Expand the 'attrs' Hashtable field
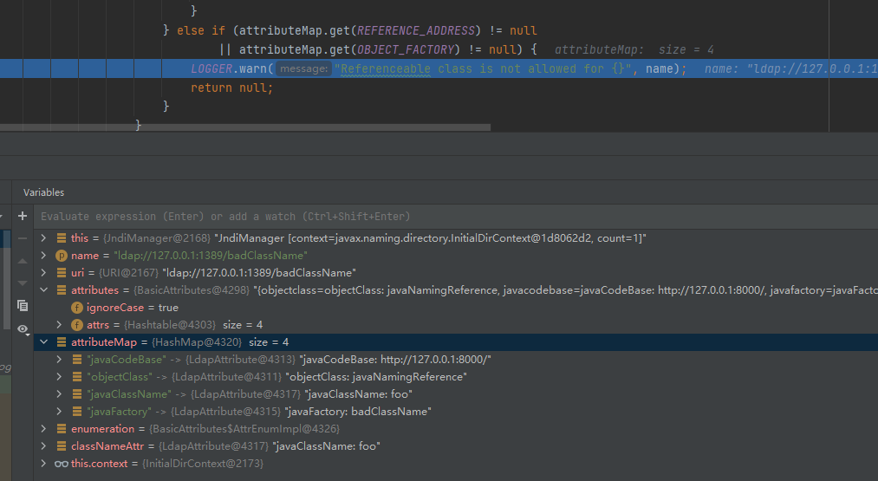 coord(59,325)
